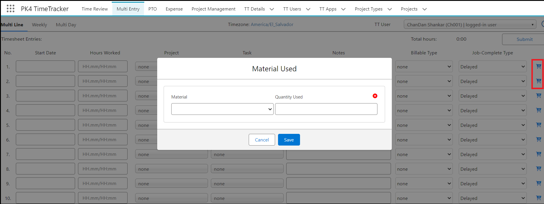This screenshot has width=544, height=204.
Task: Switch to the Weekly sub-tab
Action: pyautogui.click(x=39, y=25)
